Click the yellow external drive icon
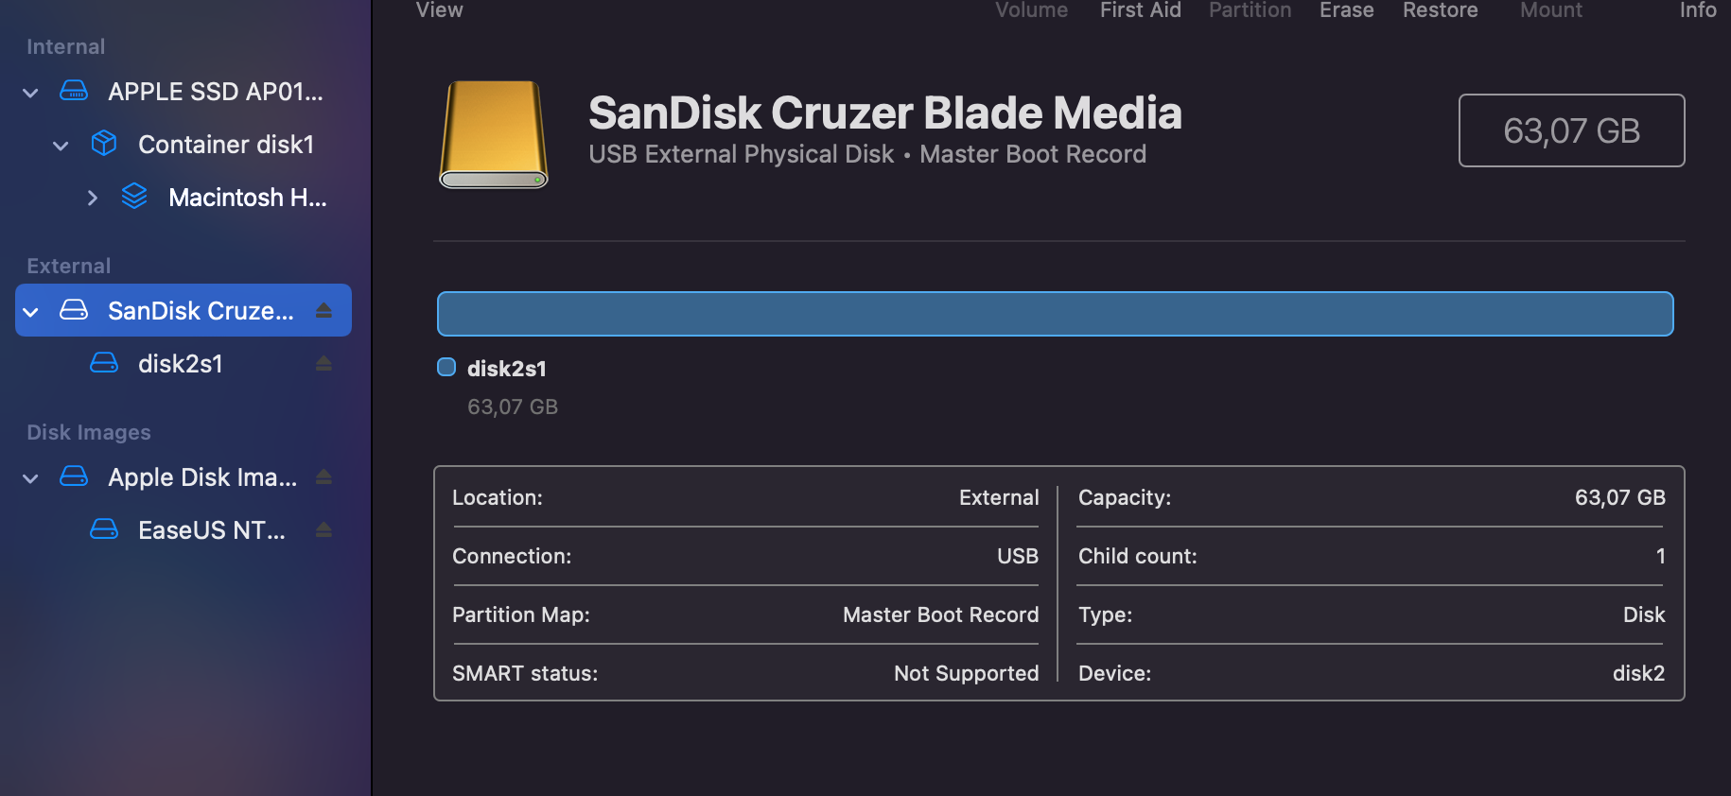The width and height of the screenshot is (1731, 796). click(494, 134)
